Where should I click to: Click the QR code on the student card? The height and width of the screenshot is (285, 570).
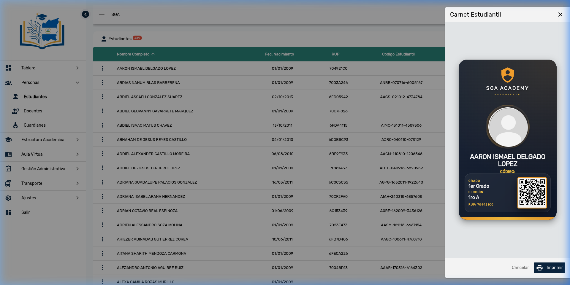(x=532, y=193)
